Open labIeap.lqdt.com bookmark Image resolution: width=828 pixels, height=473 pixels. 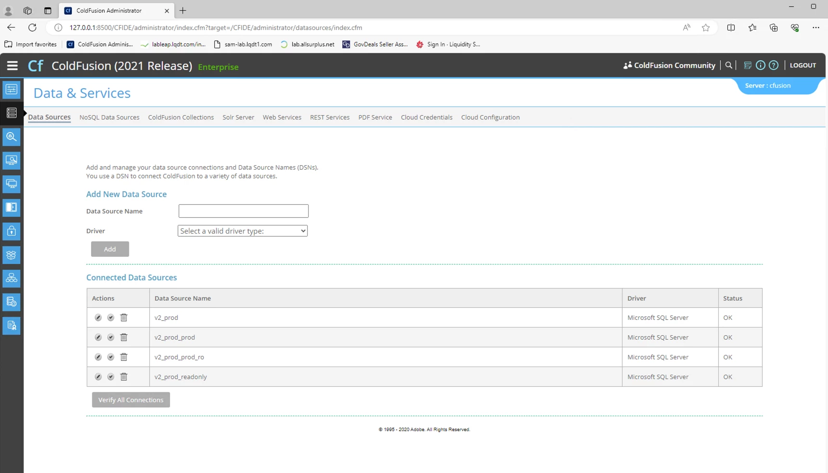pos(173,44)
